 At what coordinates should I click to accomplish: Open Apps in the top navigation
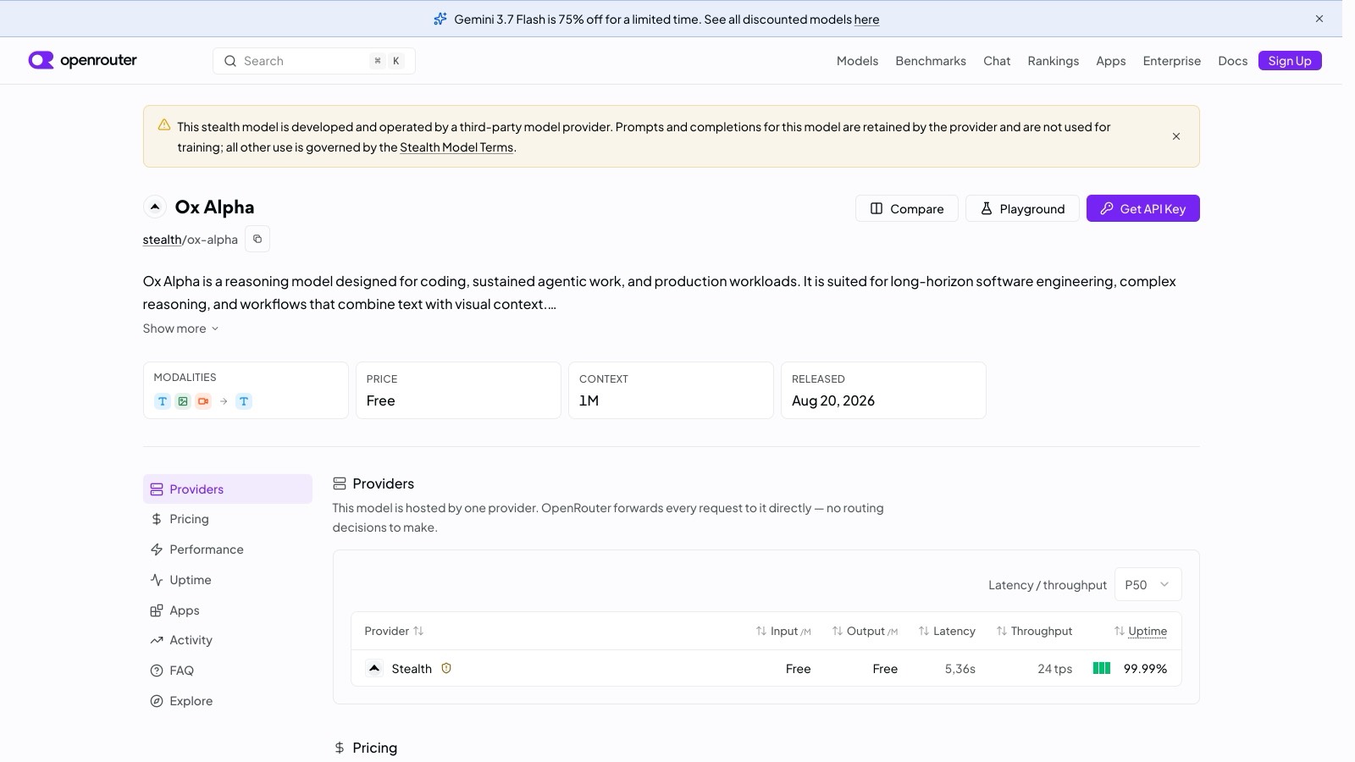pyautogui.click(x=1110, y=61)
